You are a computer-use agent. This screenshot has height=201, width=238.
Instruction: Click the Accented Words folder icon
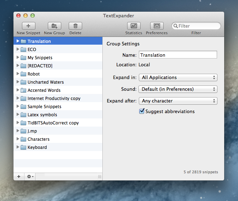point(23,90)
